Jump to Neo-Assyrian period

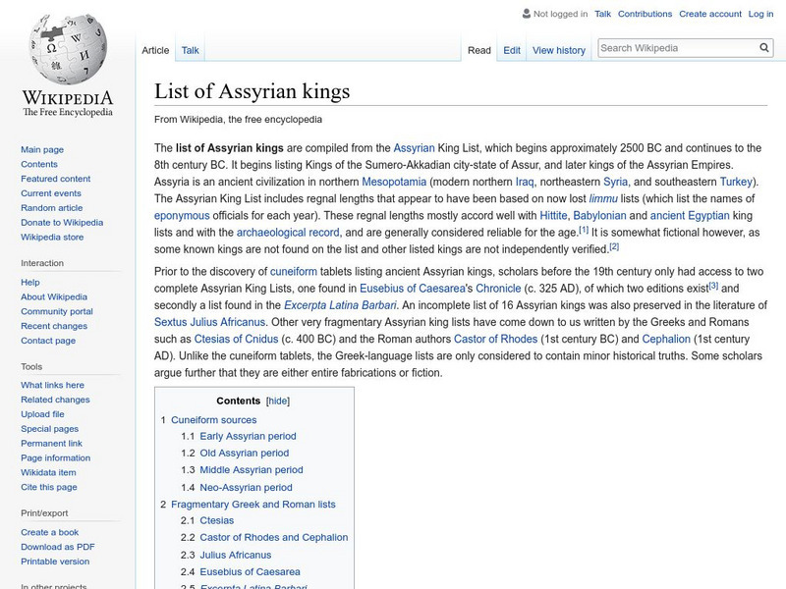click(246, 487)
